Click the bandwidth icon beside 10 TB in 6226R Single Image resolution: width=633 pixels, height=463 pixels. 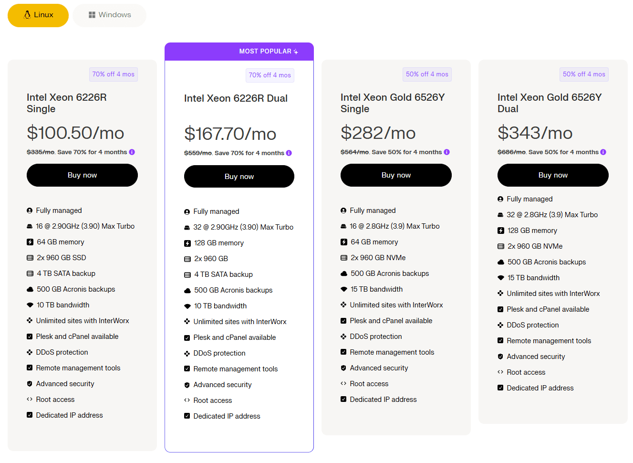pyautogui.click(x=30, y=305)
